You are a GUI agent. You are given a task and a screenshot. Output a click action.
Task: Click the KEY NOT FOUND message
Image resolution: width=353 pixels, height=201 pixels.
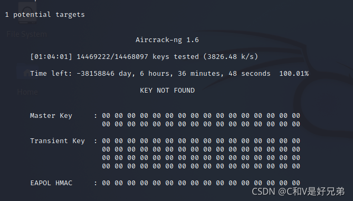[x=167, y=91]
